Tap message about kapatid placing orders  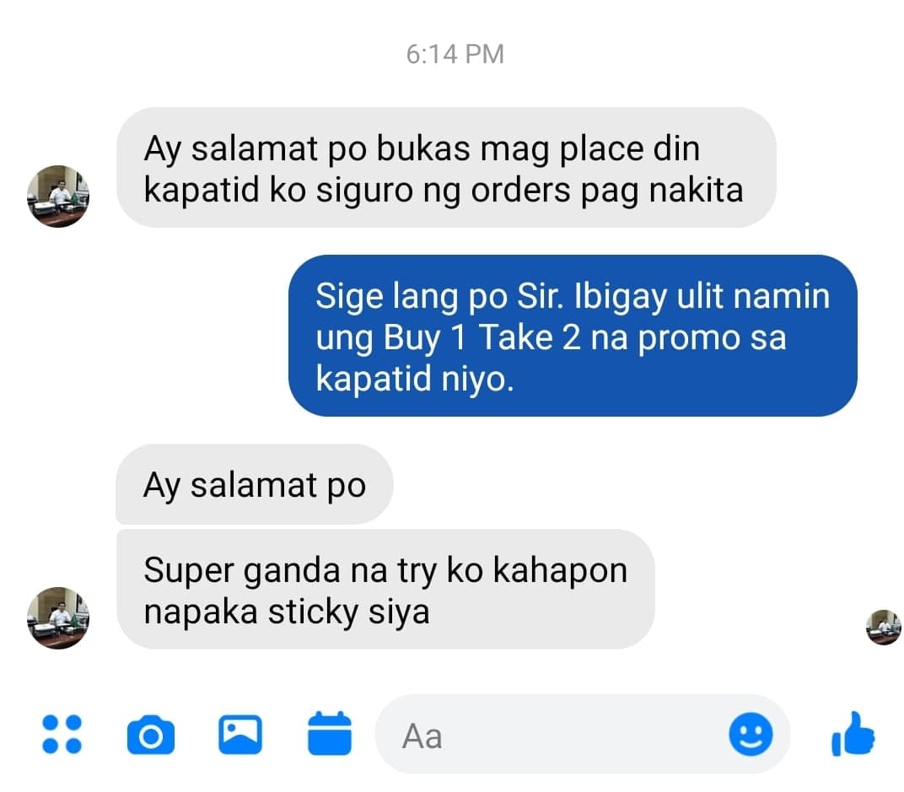point(446,167)
